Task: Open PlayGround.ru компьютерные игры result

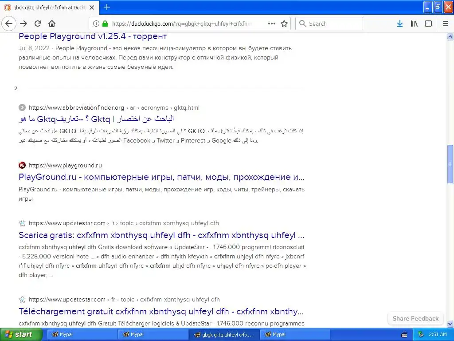Action: [x=161, y=177]
